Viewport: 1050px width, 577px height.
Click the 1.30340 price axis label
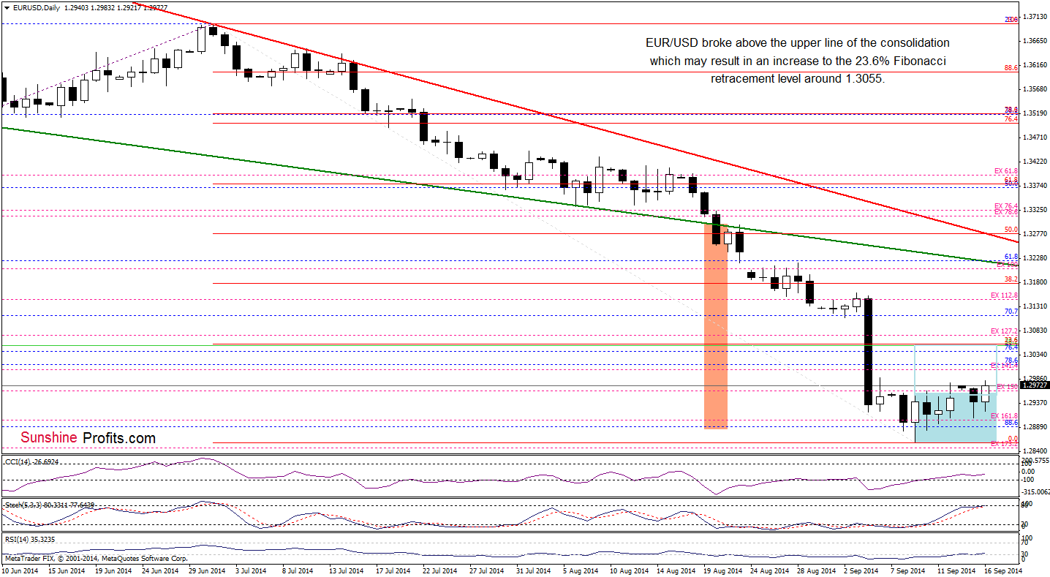pos(1034,355)
